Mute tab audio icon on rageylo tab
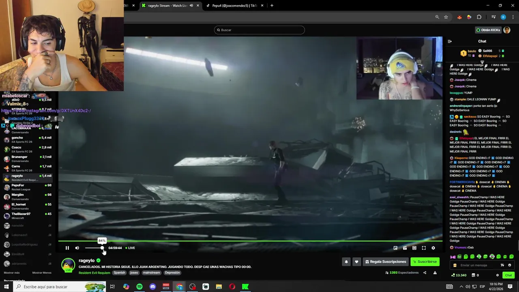 click(191, 6)
